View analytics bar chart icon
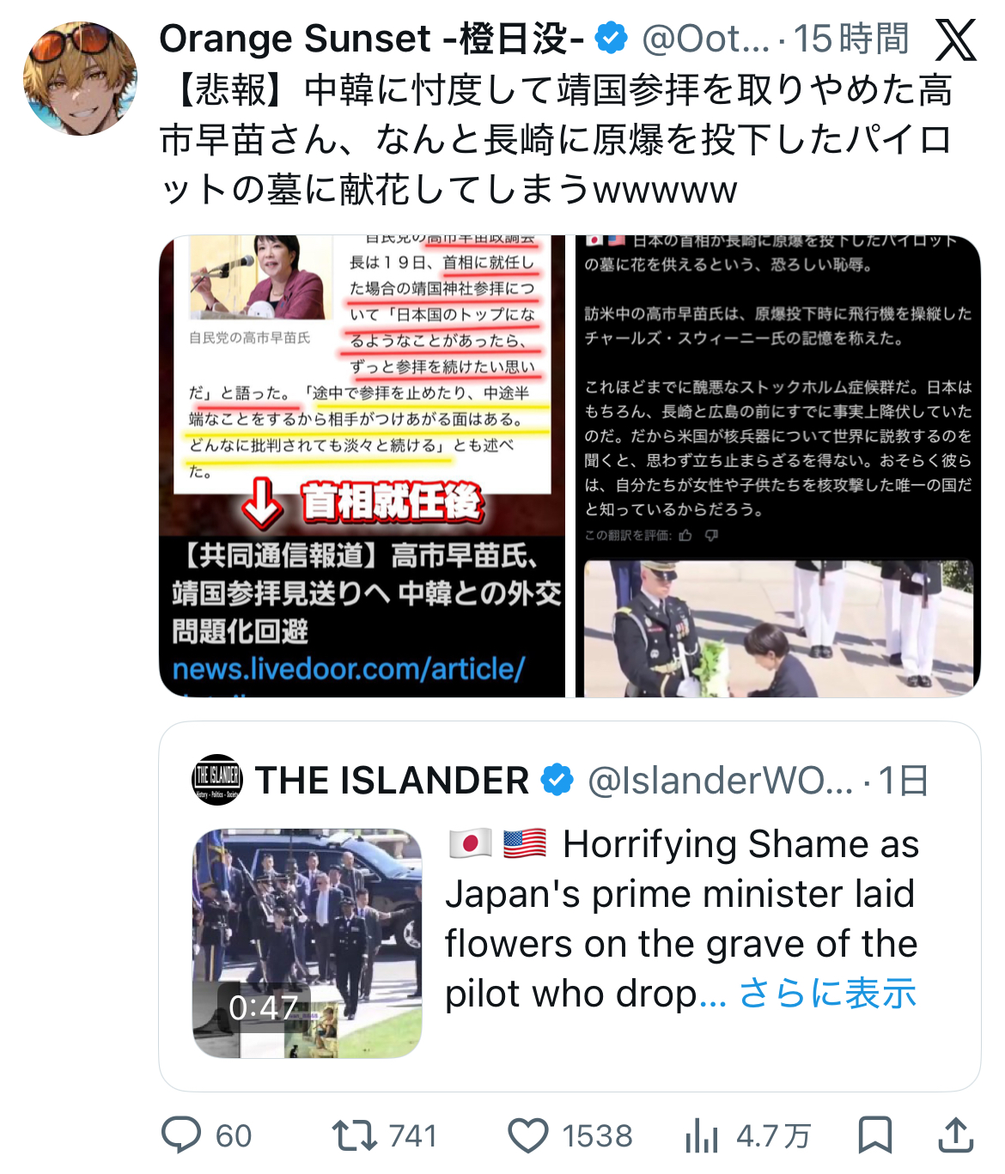This screenshot has width=1005, height=1174. coord(702,1135)
